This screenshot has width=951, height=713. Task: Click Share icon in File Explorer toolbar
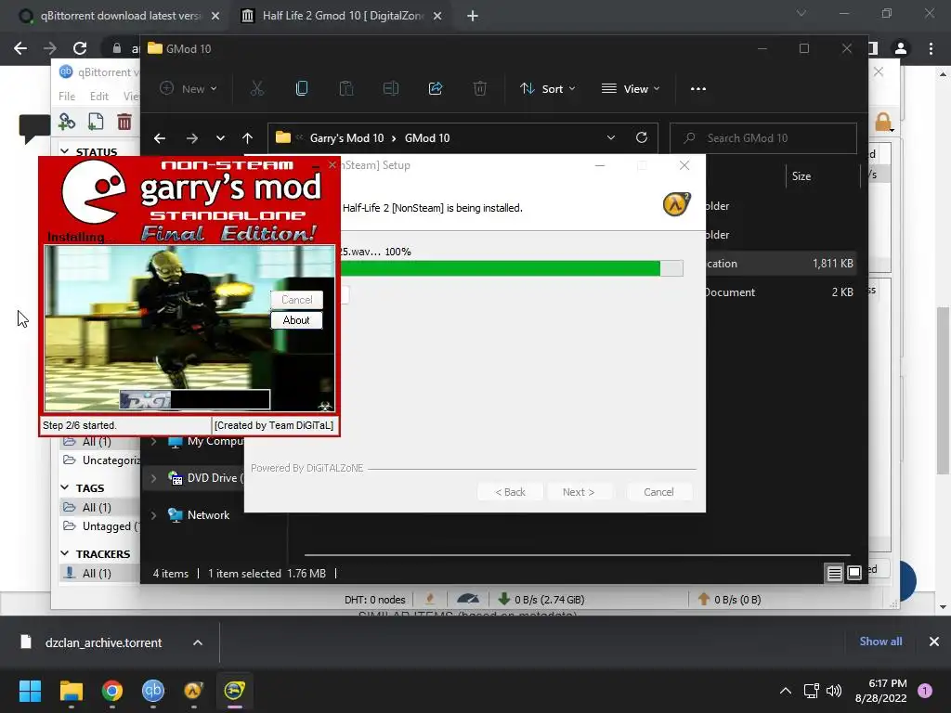[436, 88]
